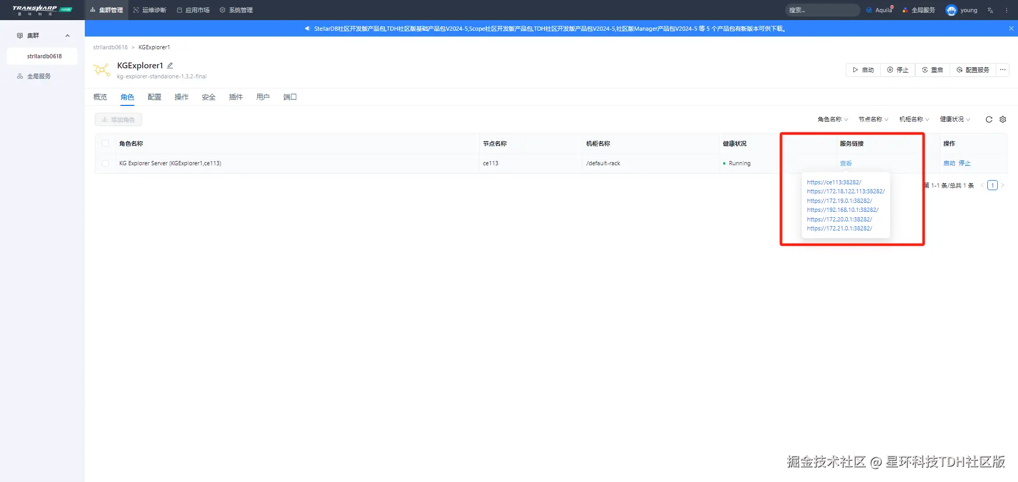
Task: Switch to the 端口 tab
Action: click(x=290, y=97)
